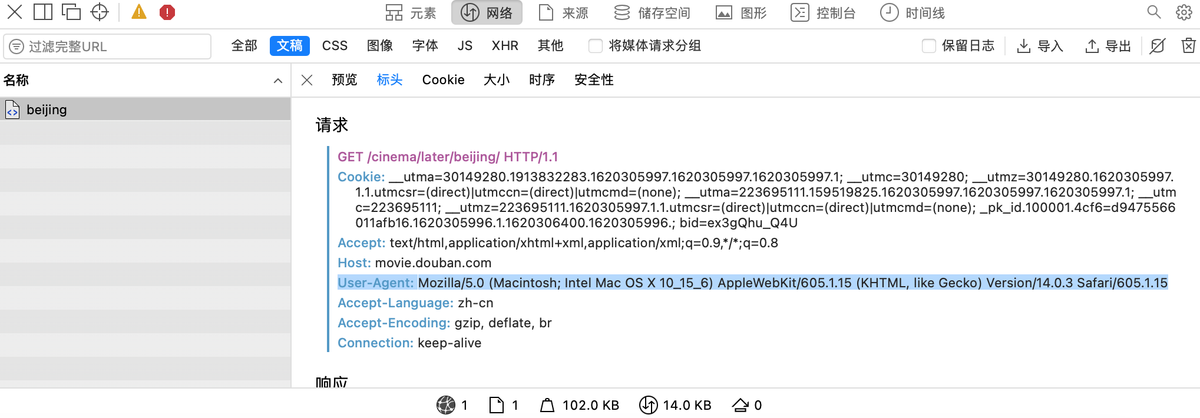Toggle sort order on 名称 column
Viewport: 1200px width, 418px height.
coord(277,81)
